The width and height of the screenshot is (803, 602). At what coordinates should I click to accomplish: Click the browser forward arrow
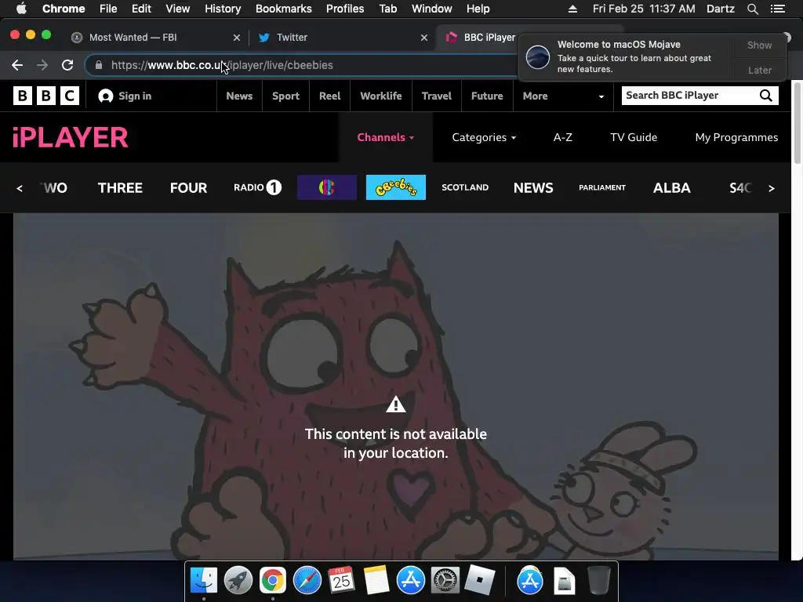[x=42, y=65]
